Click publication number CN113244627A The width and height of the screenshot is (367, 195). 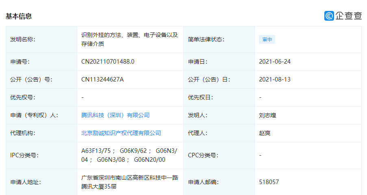pyautogui.click(x=102, y=79)
